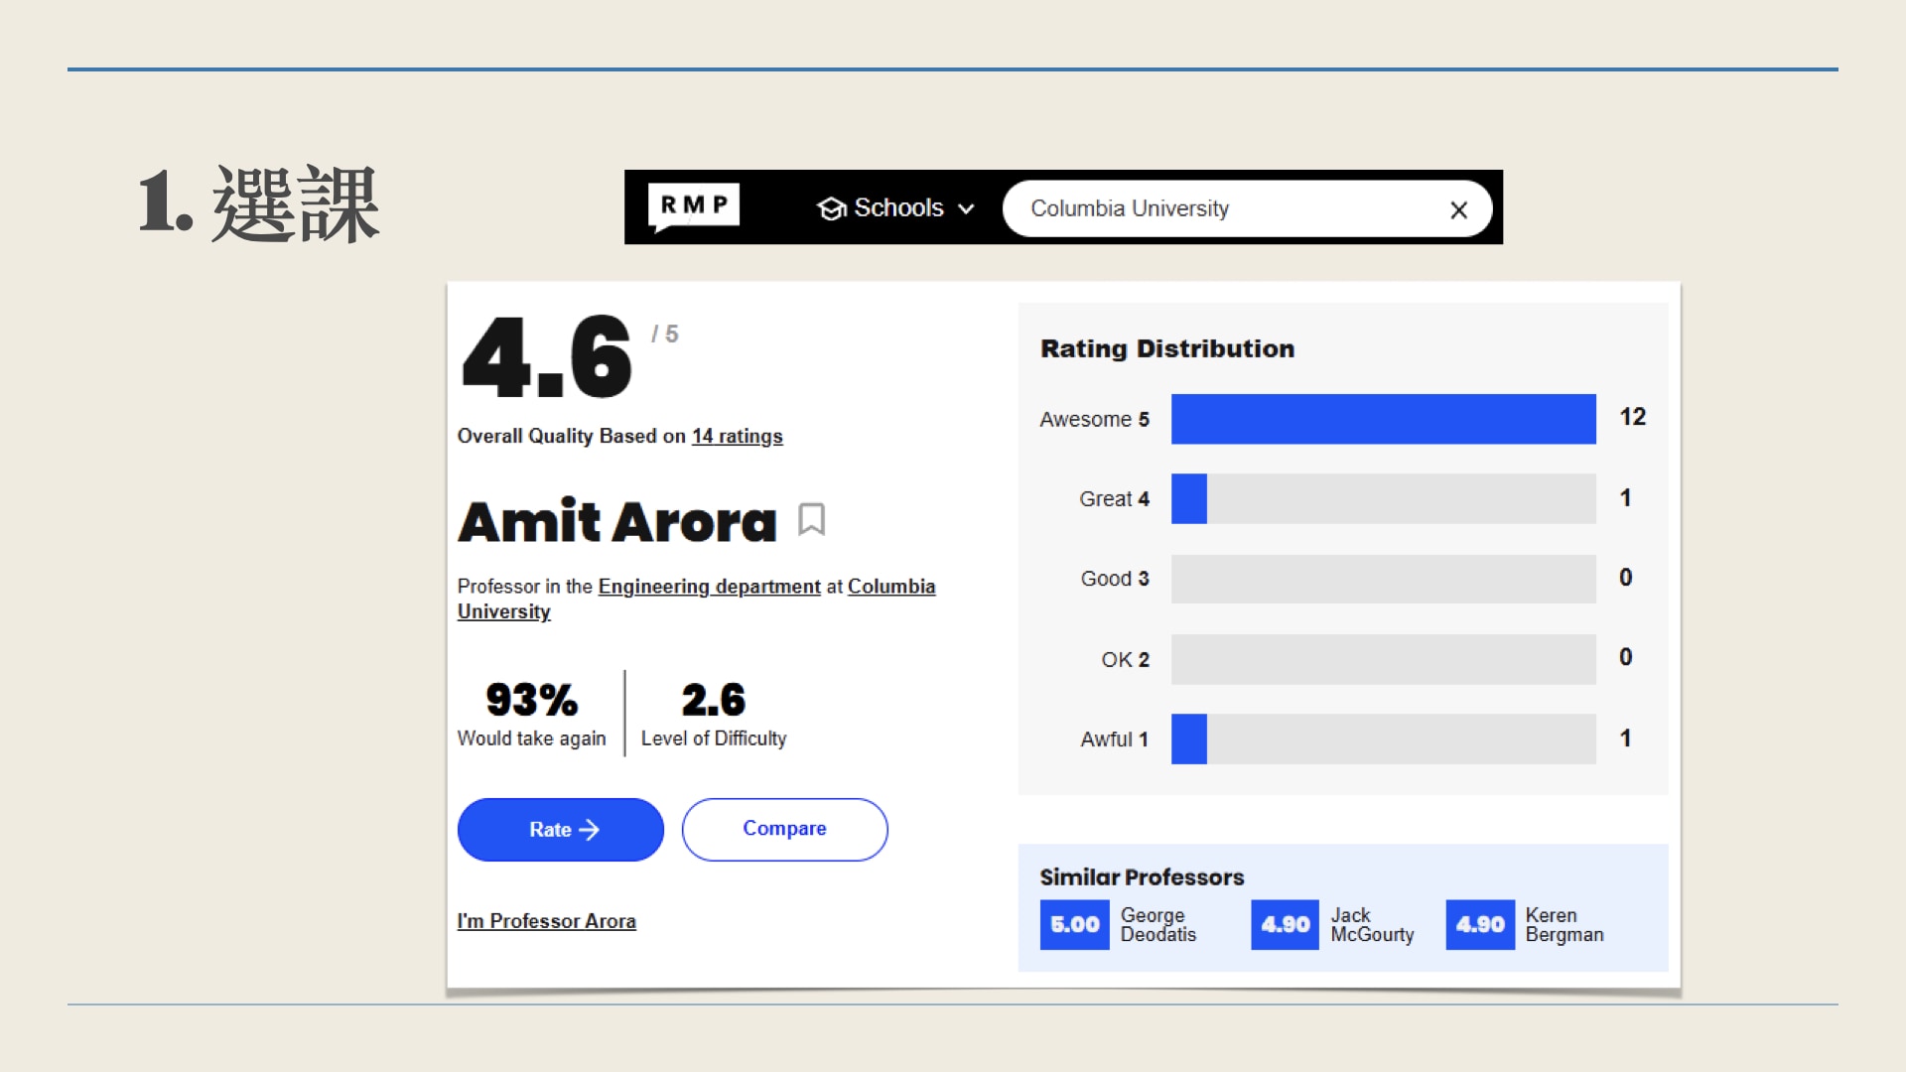Click the RMP logo icon
Screen dimensions: 1906x1072
693,207
